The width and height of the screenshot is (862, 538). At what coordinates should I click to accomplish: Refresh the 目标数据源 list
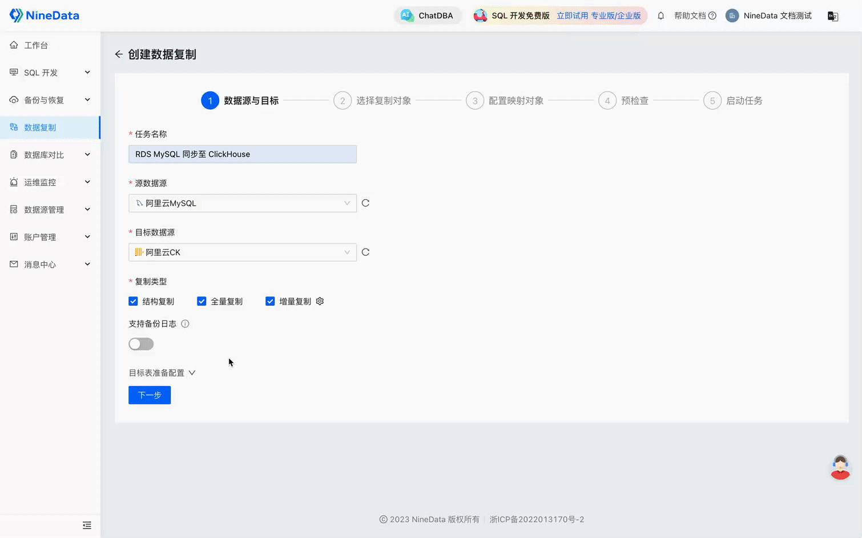click(x=365, y=252)
